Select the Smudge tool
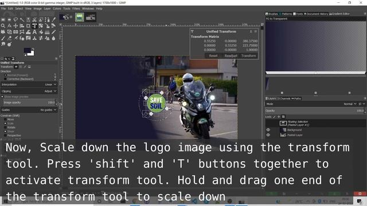367x206 pixels. 3,44
